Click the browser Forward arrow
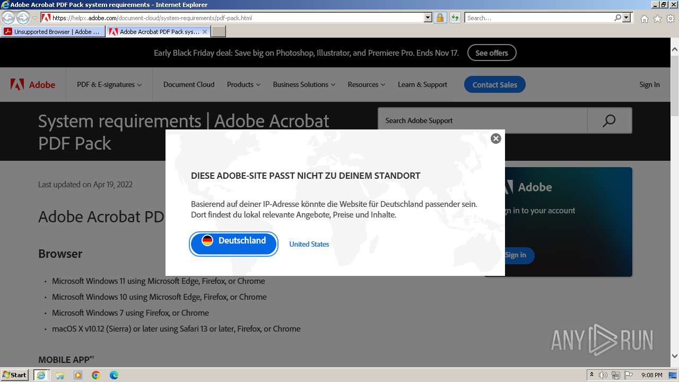This screenshot has width=679, height=382. (x=23, y=18)
